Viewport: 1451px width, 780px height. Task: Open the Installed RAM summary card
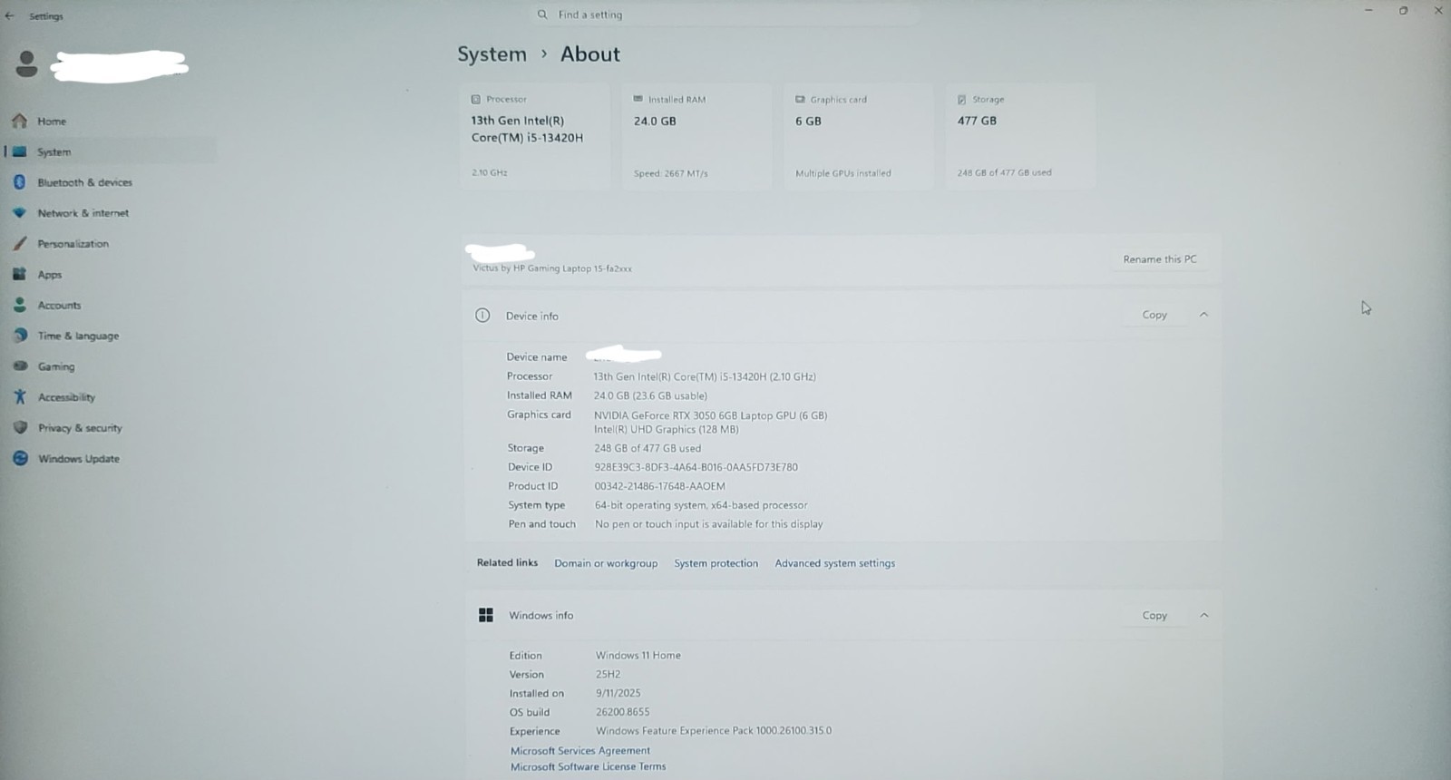click(x=696, y=136)
